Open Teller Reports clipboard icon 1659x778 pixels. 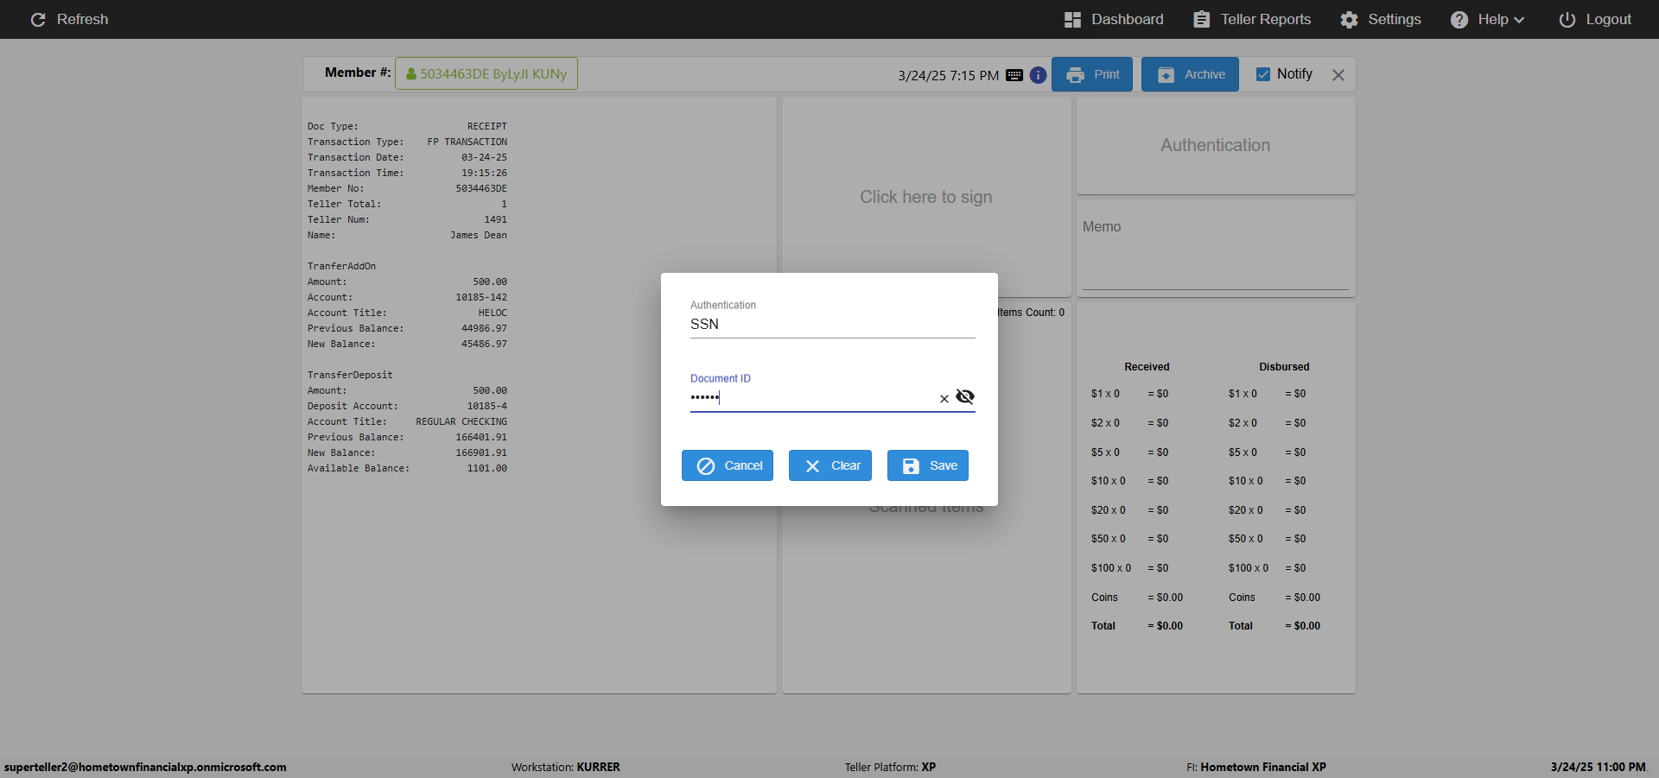pos(1201,19)
